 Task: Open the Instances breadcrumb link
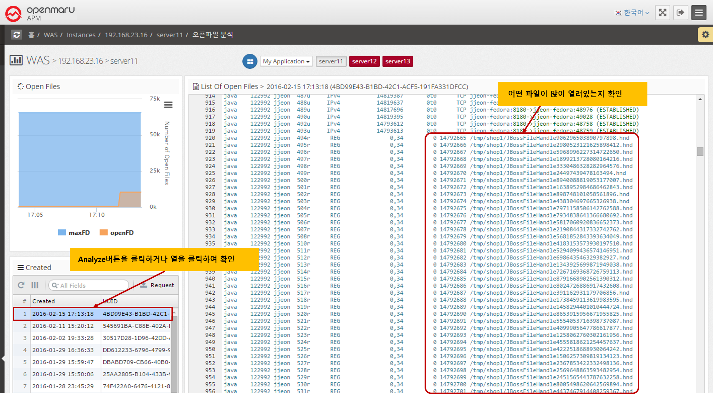point(81,35)
